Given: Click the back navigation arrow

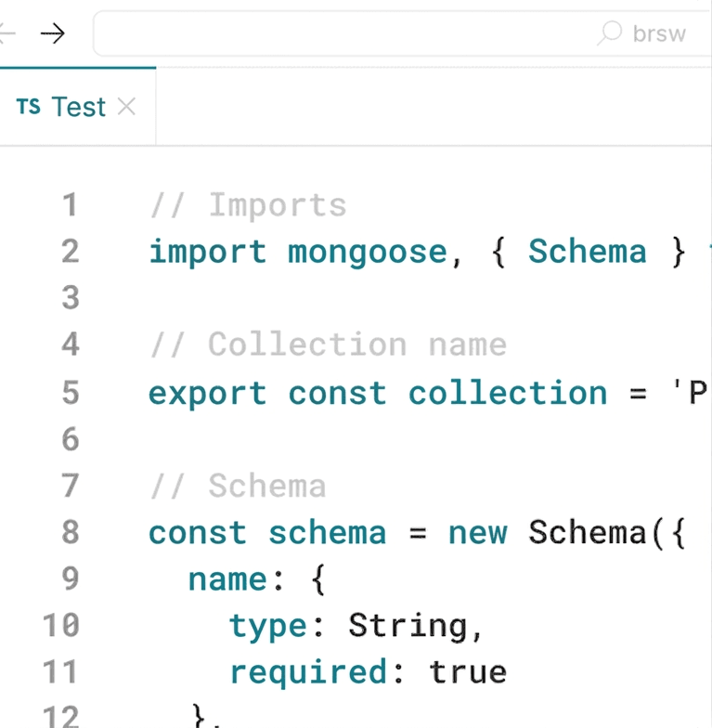Looking at the screenshot, I should click(7, 34).
